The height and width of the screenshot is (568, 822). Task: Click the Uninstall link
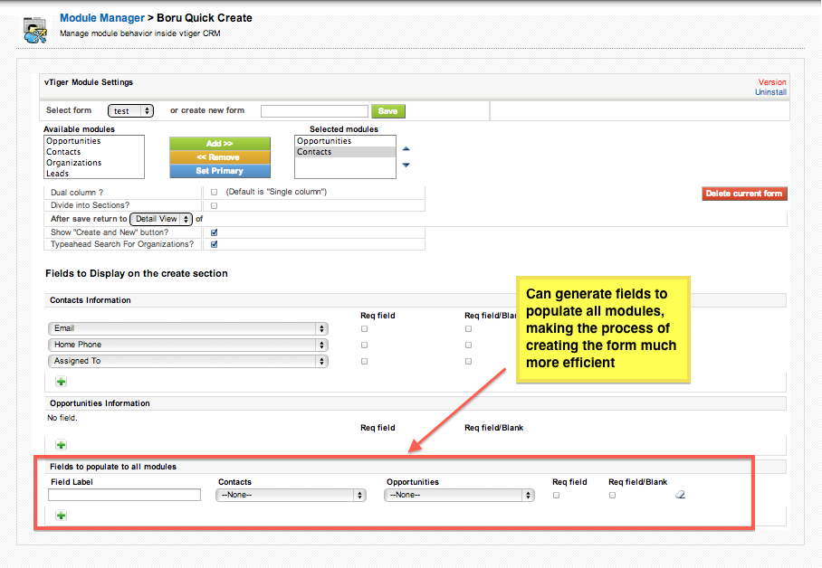tap(770, 92)
